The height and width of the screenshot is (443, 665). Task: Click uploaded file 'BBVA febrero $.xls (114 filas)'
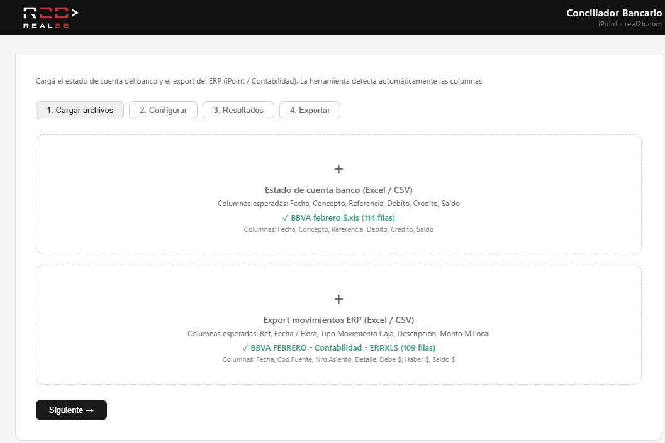point(338,217)
